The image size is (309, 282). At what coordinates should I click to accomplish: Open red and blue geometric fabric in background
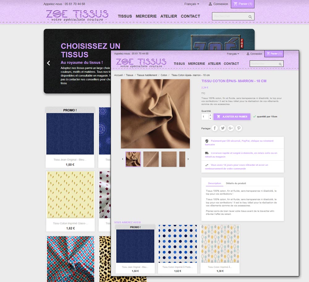70,259
